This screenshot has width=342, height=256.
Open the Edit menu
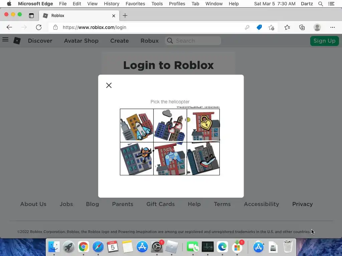coord(77,4)
